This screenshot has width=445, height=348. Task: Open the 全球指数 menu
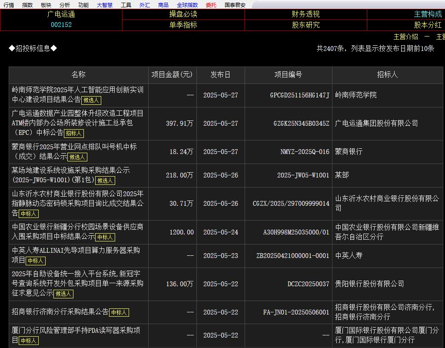(187, 5)
